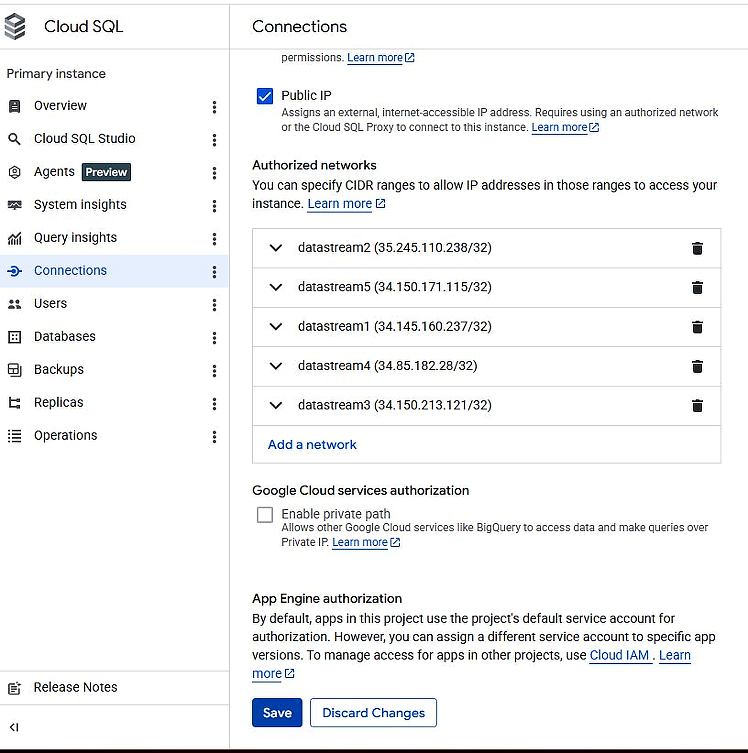Screen dimensions: 748x753
Task: Click the Replicas tree icon
Action: [15, 403]
